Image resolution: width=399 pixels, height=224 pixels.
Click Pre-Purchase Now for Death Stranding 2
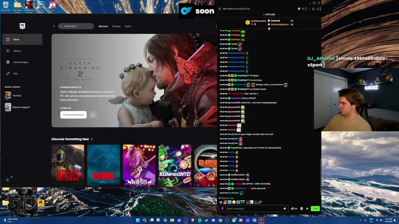[73, 115]
